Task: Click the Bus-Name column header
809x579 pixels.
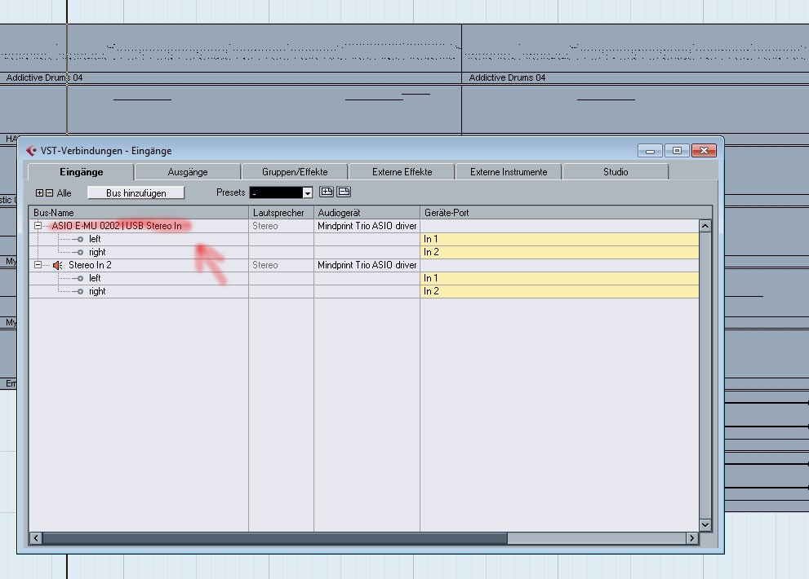Action: [139, 212]
